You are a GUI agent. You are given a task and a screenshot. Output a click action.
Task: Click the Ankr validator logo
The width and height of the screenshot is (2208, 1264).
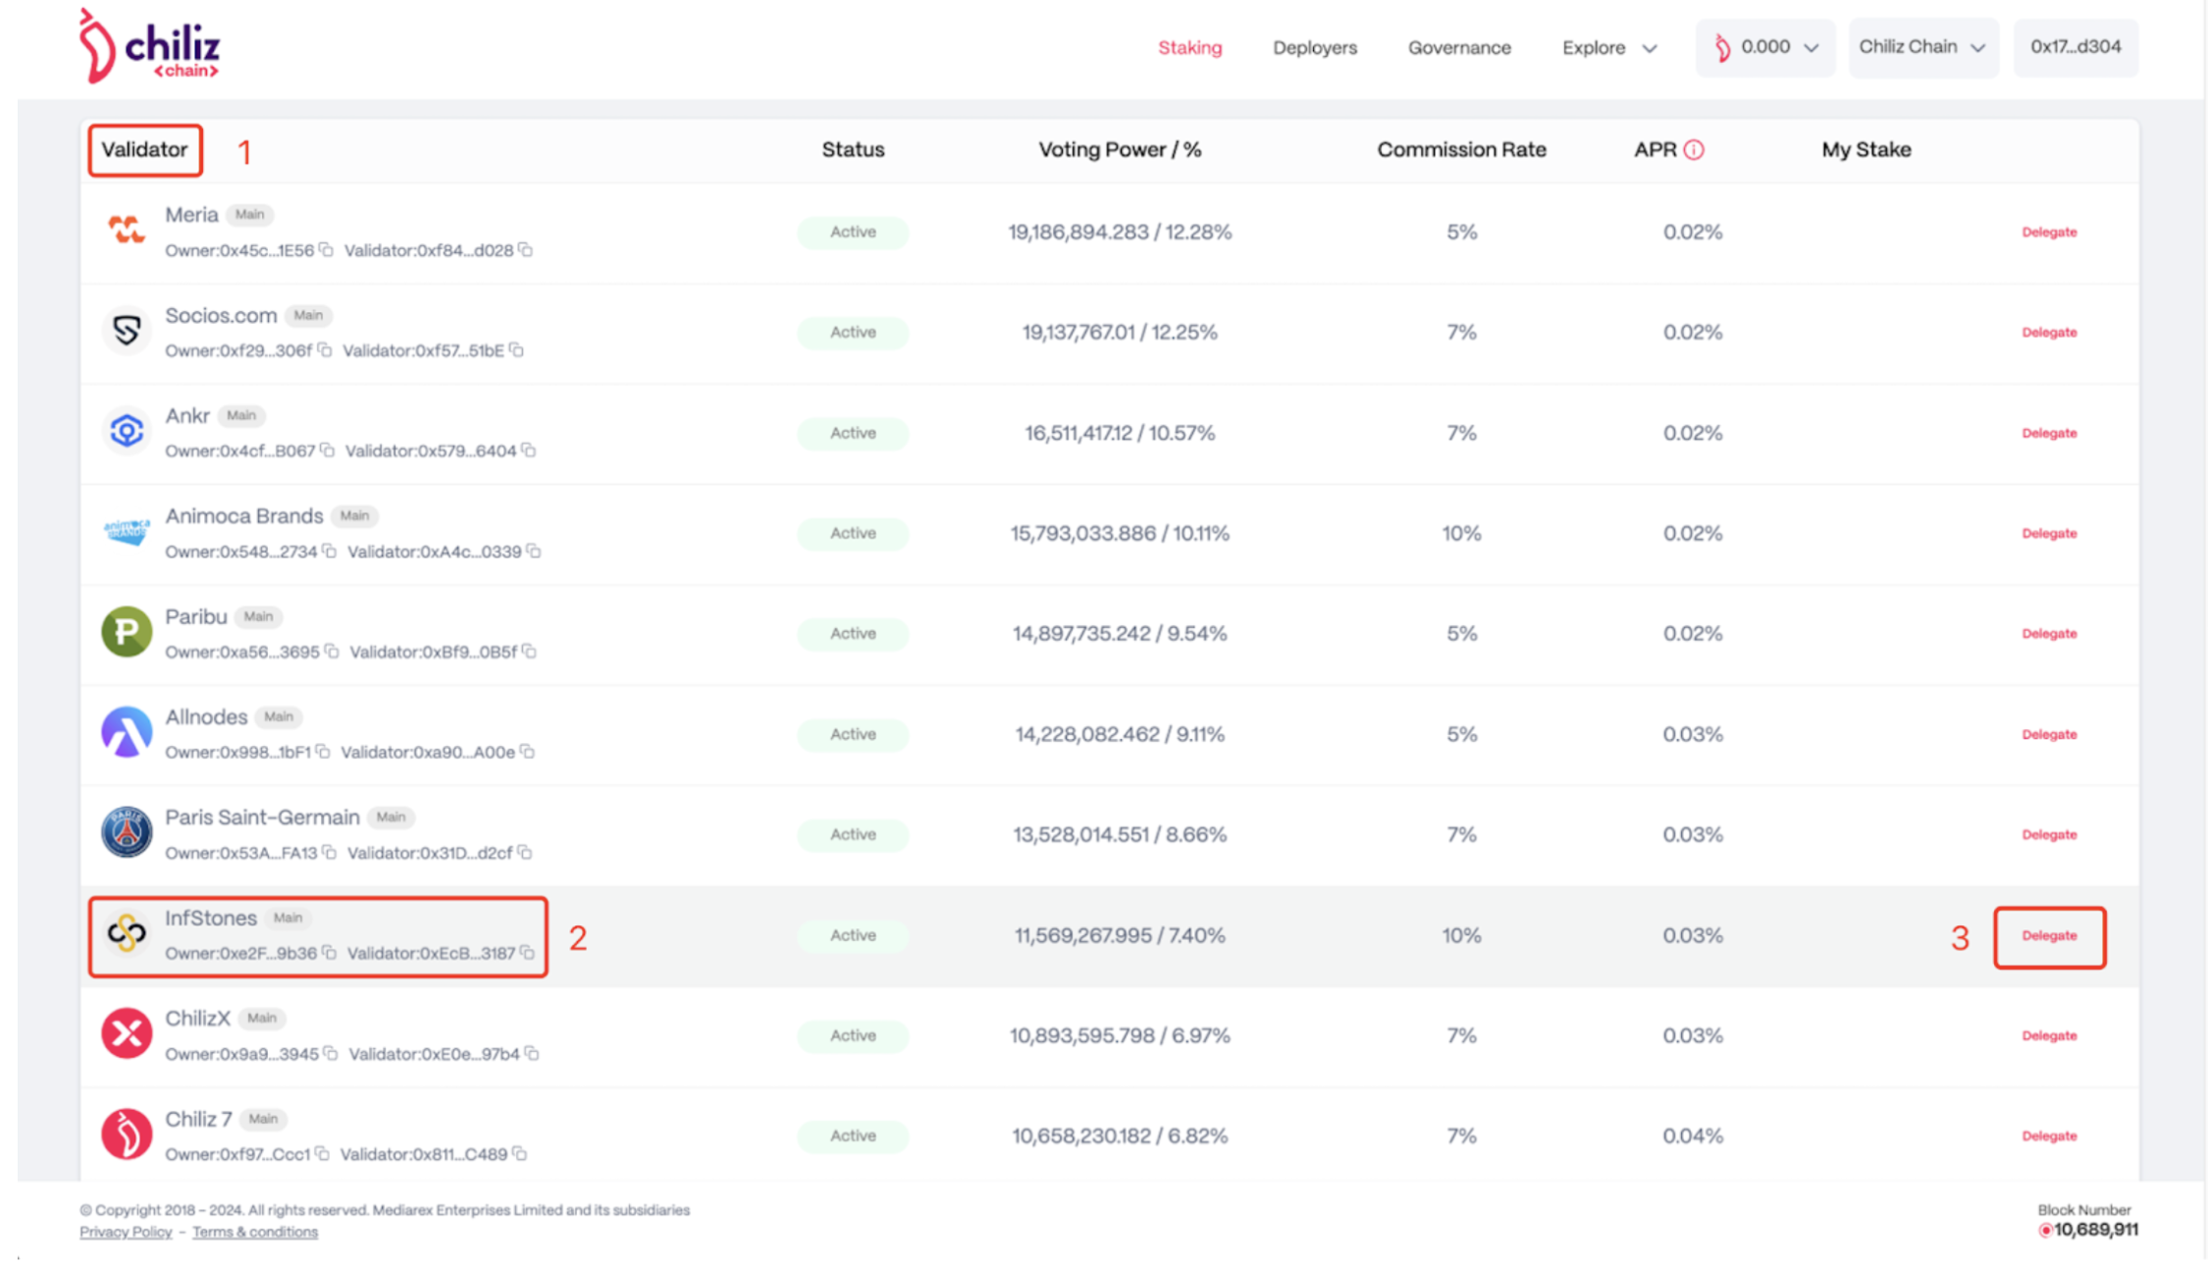click(127, 431)
